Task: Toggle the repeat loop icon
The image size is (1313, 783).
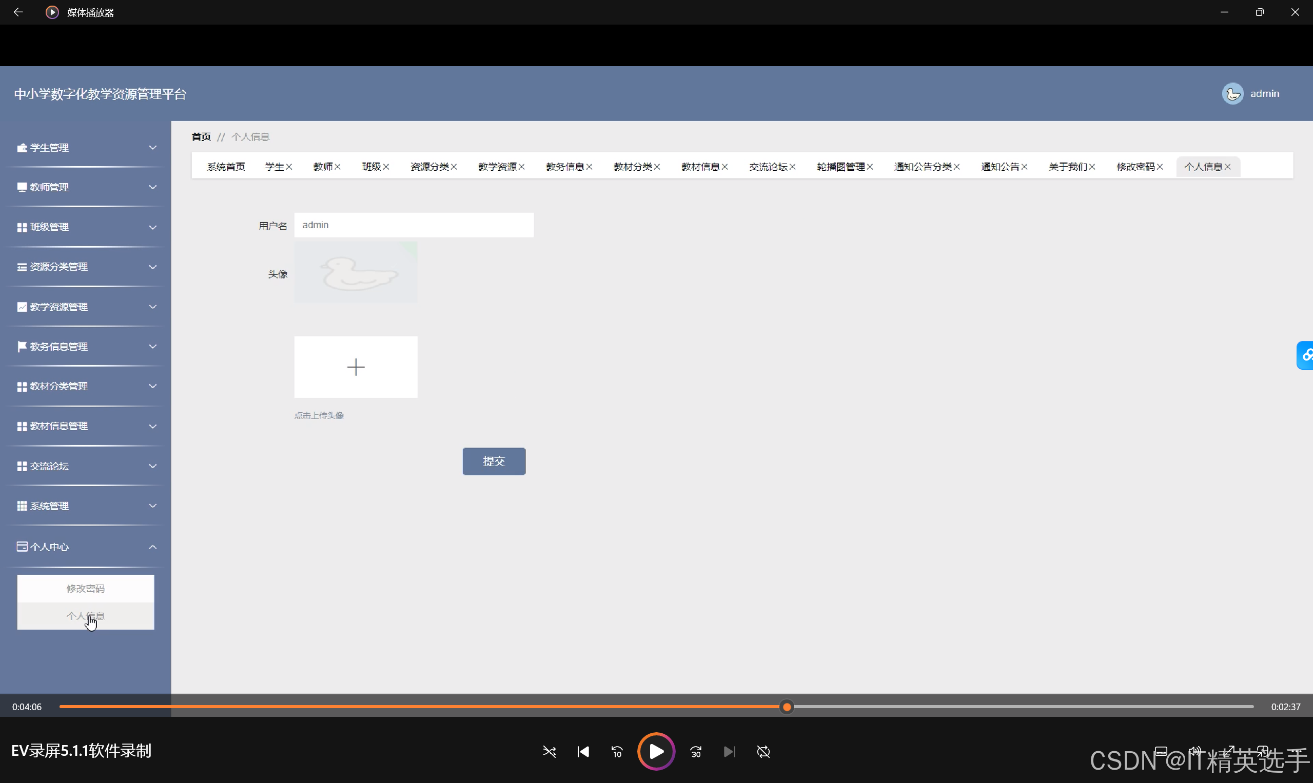Action: (763, 751)
